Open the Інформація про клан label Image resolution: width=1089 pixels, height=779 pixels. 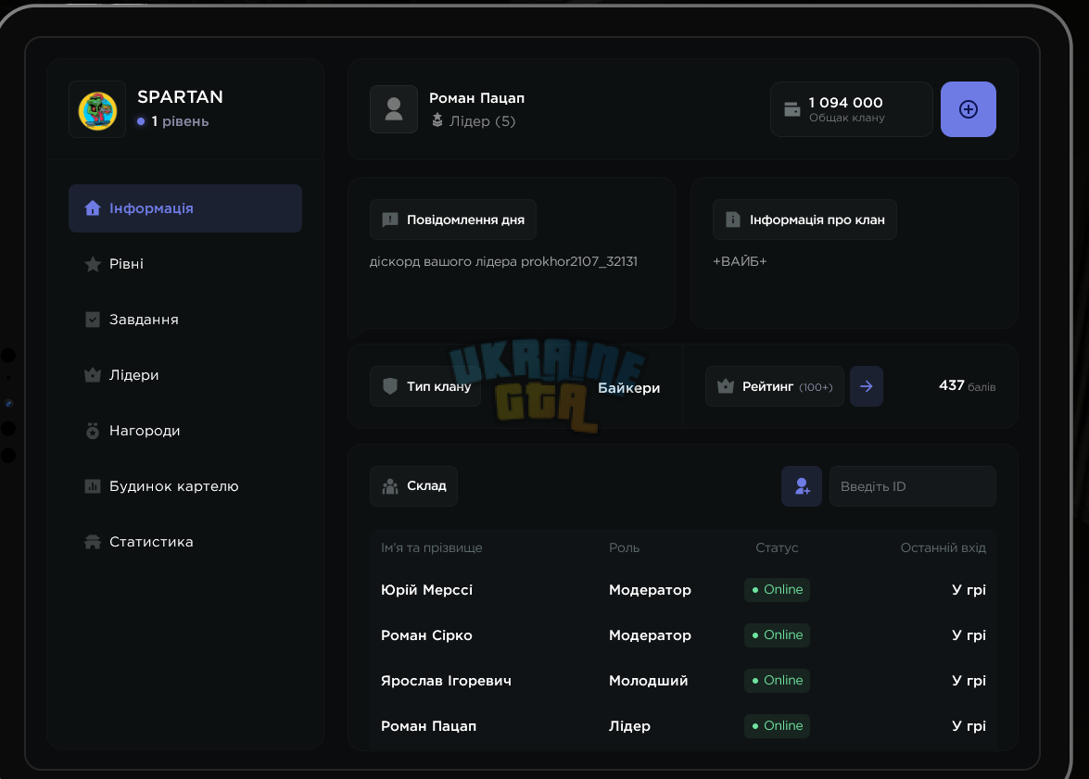(x=804, y=220)
